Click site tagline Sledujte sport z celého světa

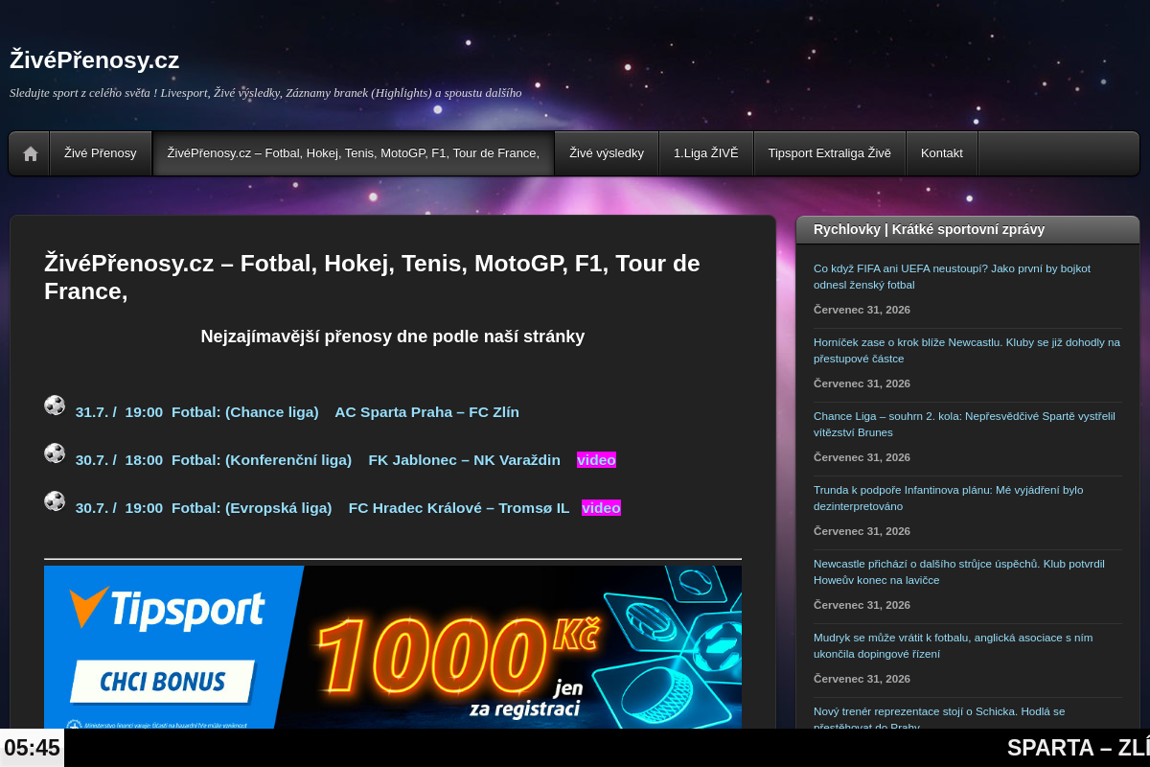265,93
